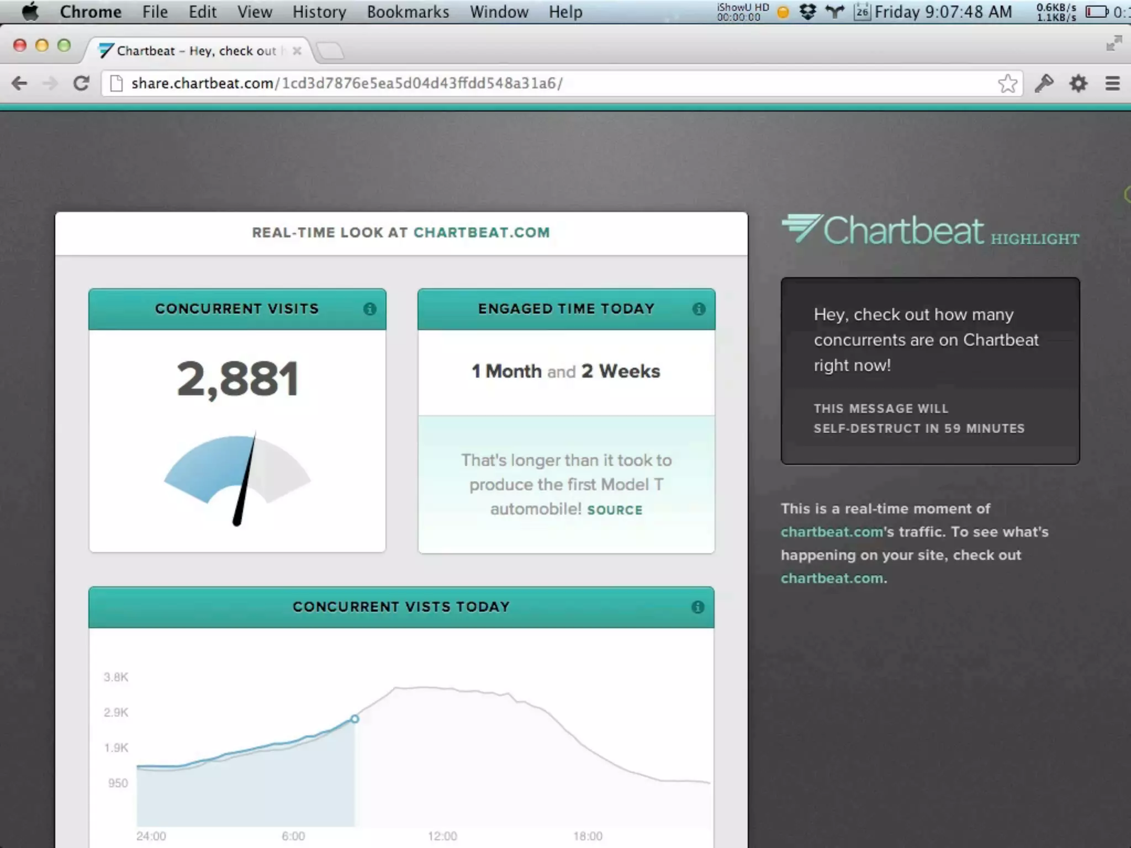Open the History menu
Image resolution: width=1131 pixels, height=848 pixels.
(319, 12)
